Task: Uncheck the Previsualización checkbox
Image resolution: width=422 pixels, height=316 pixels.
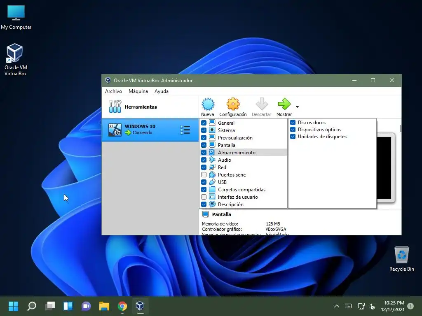Action: pyautogui.click(x=204, y=137)
